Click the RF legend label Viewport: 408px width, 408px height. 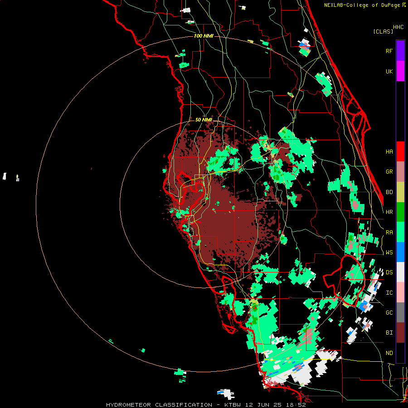point(389,51)
